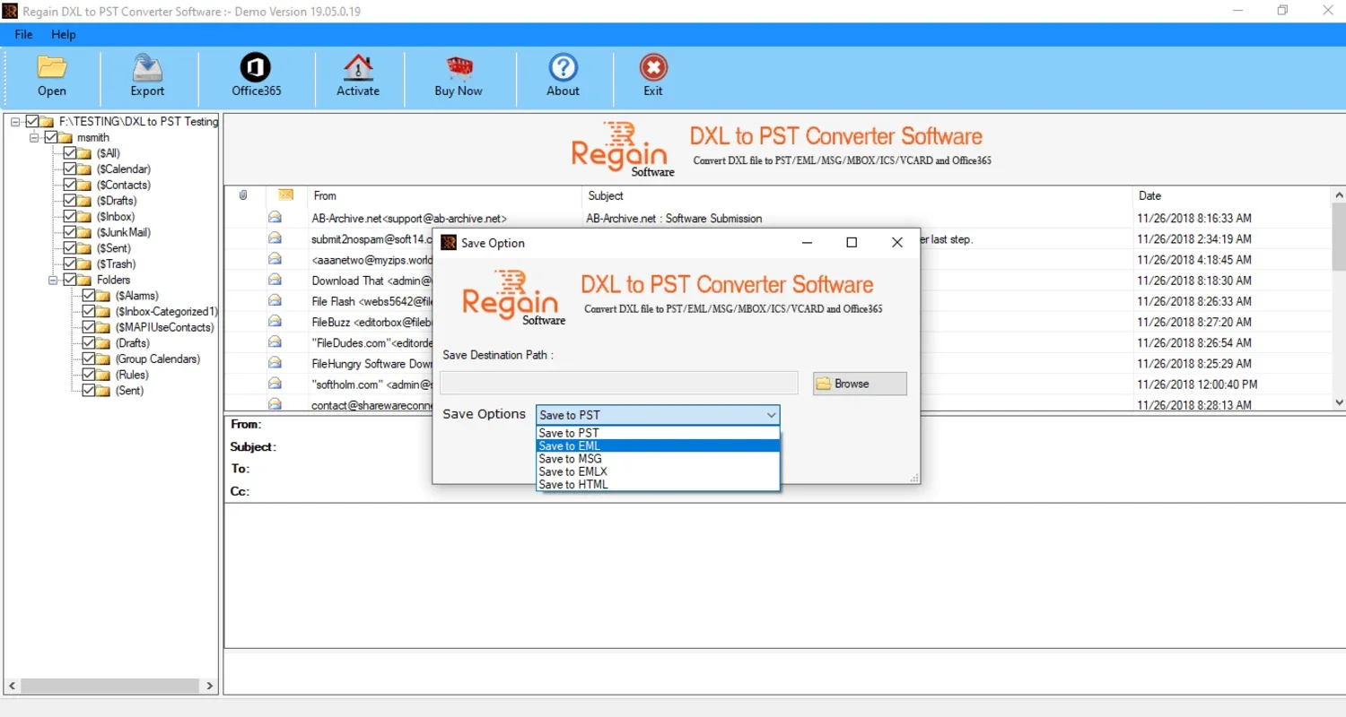1346x717 pixels.
Task: Click the Save Destination Path field
Action: 618,384
